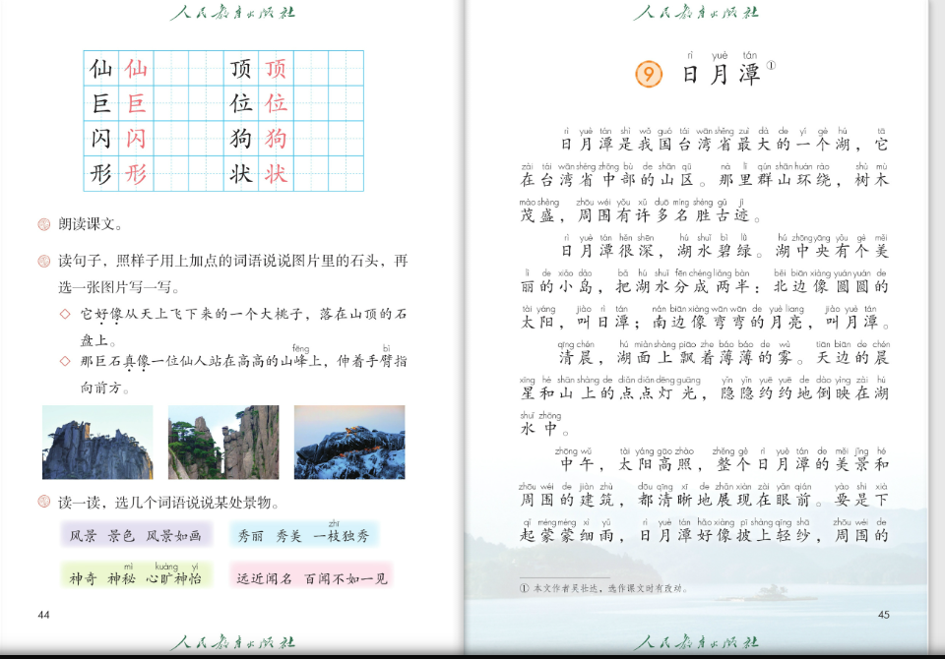This screenshot has height=659, width=945.
Task: Click the red tracing character 位
Action: pos(276,103)
